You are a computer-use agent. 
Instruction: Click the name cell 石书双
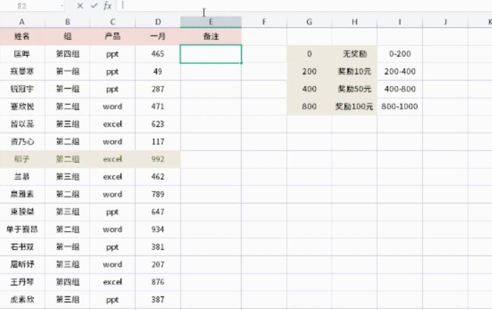[x=22, y=247]
